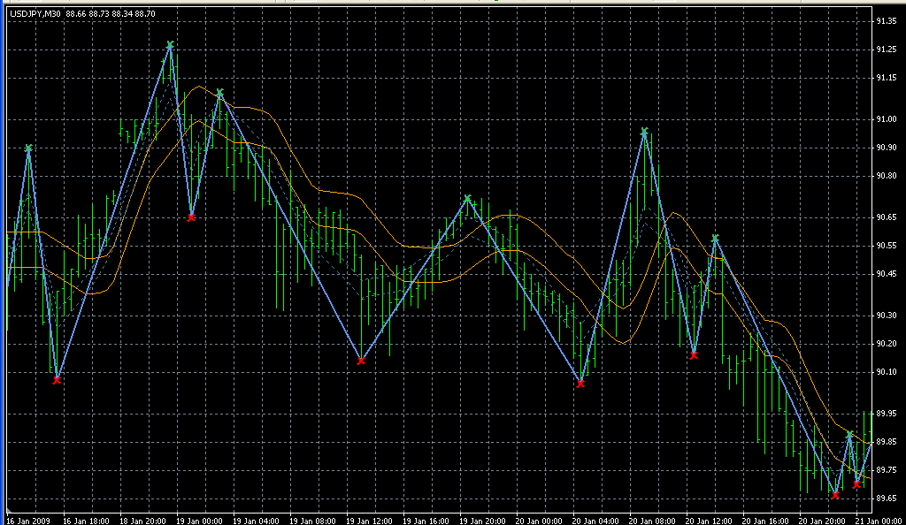Click the red low marker below the 91.25 peak
Viewport: 906px width, 525px height.
pyautogui.click(x=191, y=217)
